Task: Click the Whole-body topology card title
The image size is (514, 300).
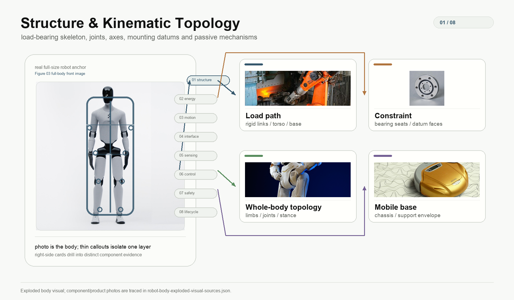Action: tap(284, 207)
